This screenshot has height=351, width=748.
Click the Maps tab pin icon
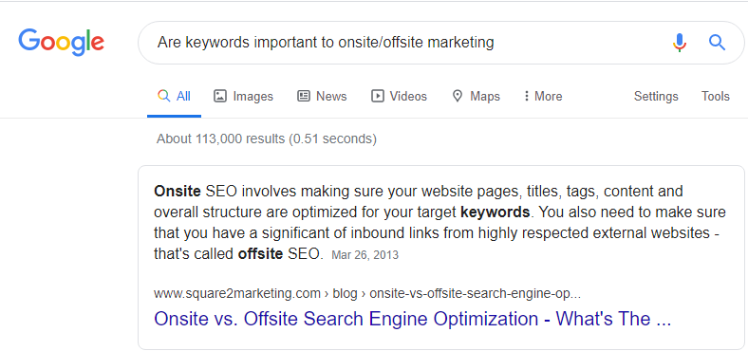[x=458, y=97]
